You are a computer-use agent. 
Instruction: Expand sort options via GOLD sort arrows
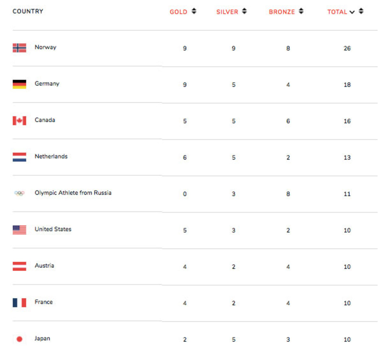194,11
